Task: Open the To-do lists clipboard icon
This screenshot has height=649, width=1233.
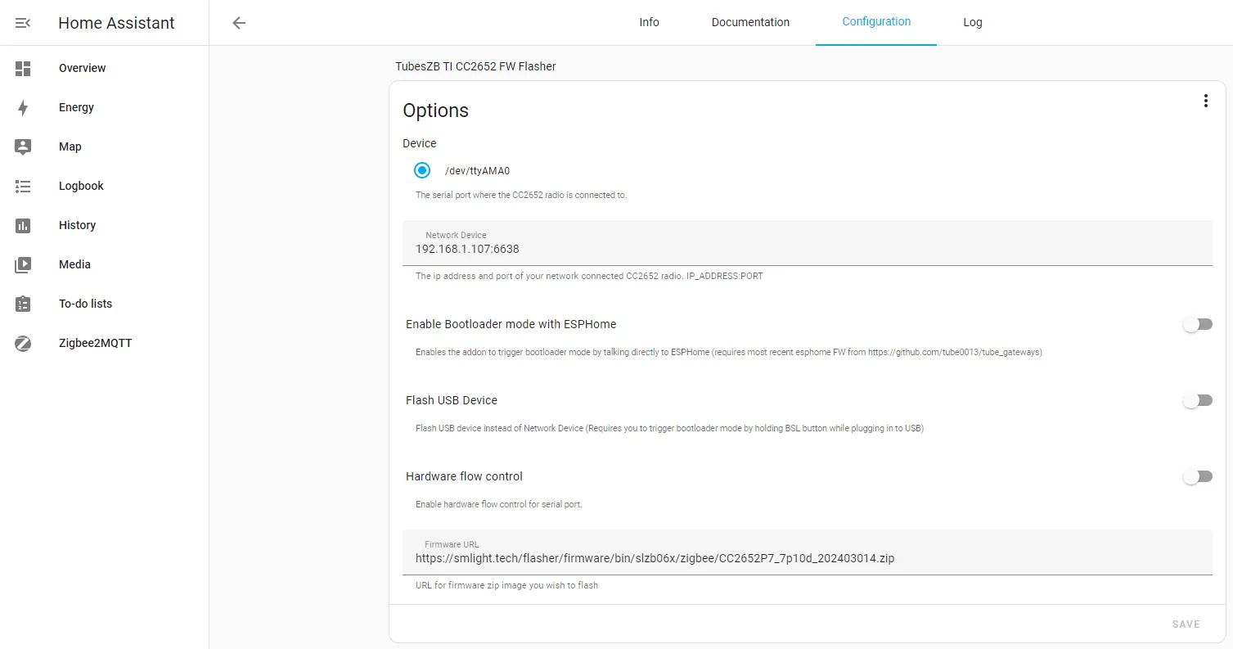Action: [x=23, y=304]
